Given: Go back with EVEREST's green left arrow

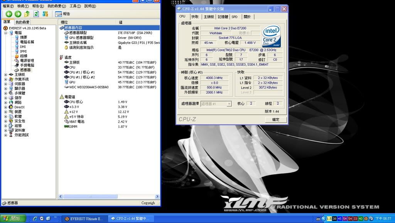Looking at the screenshot, I should pyautogui.click(x=9, y=14).
